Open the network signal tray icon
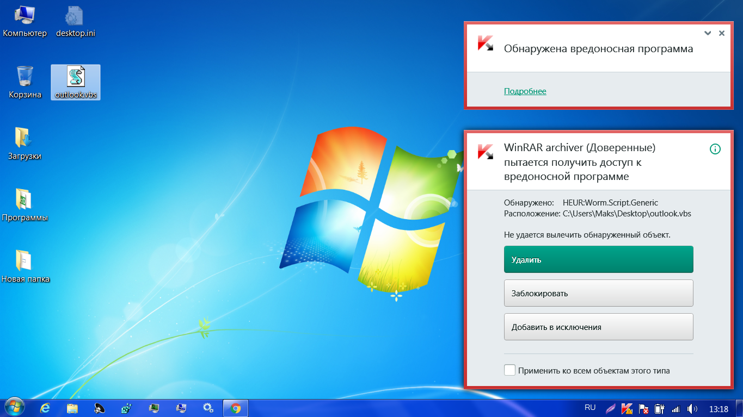Viewport: 743px width, 417px height. point(676,409)
